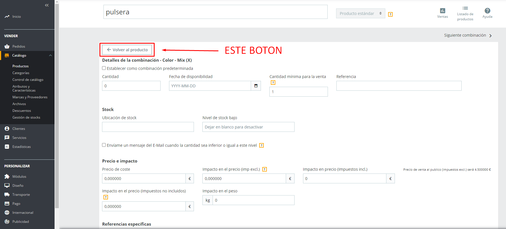506x229 pixels.
Task: Click the Estadísticas chart icon
Action: pos(7,147)
